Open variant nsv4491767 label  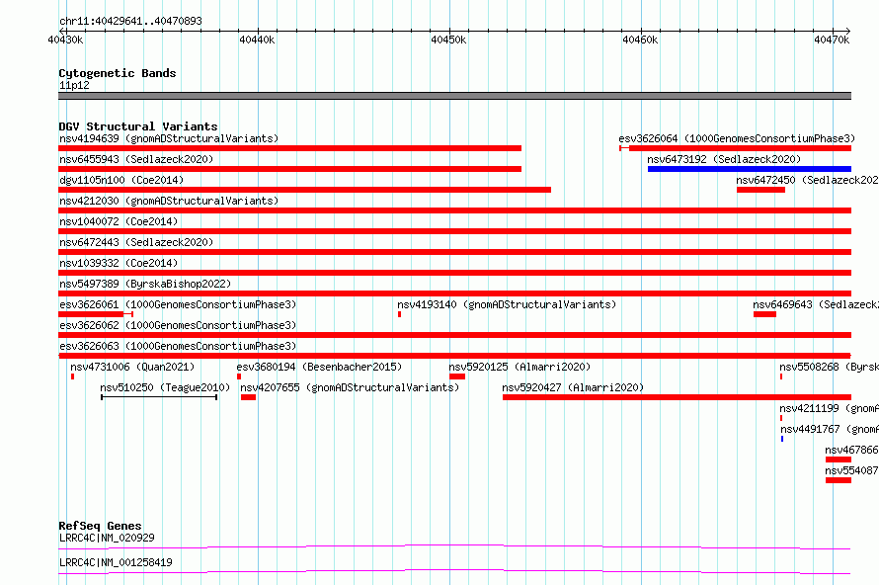tap(830, 429)
